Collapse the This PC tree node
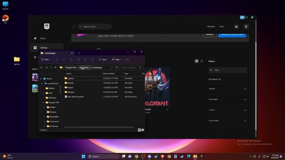This screenshot has height=160, width=285. coord(41,79)
